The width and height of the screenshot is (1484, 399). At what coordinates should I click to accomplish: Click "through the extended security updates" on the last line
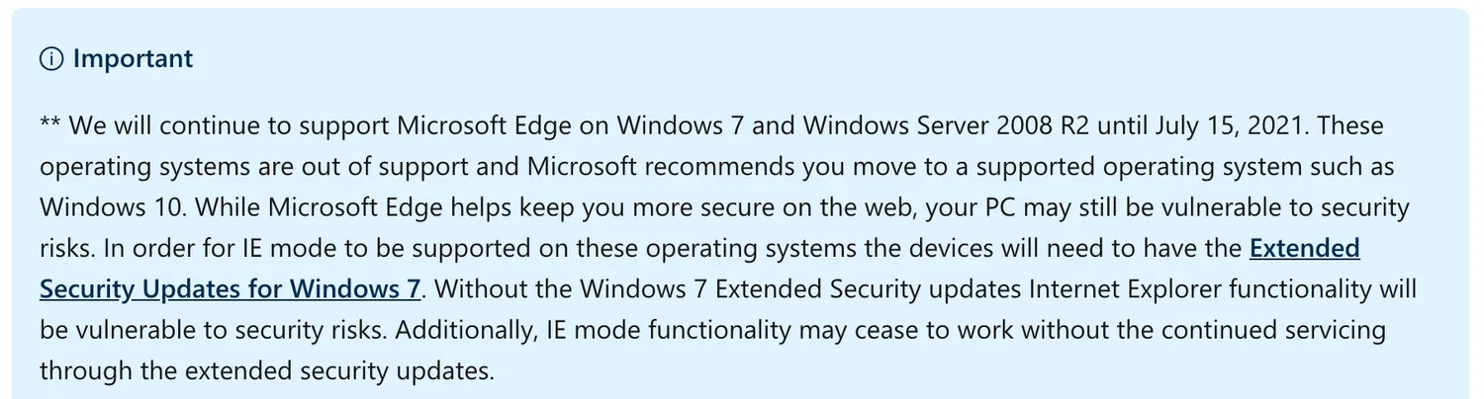pyautogui.click(x=265, y=370)
